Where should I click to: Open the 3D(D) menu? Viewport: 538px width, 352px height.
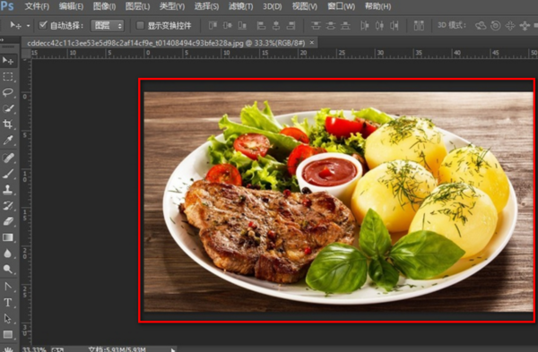coord(272,6)
